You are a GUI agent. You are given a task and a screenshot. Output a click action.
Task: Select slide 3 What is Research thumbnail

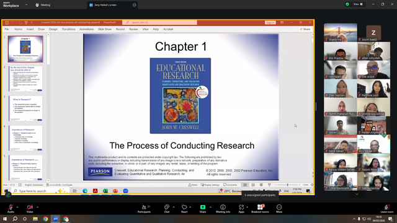coord(25,108)
